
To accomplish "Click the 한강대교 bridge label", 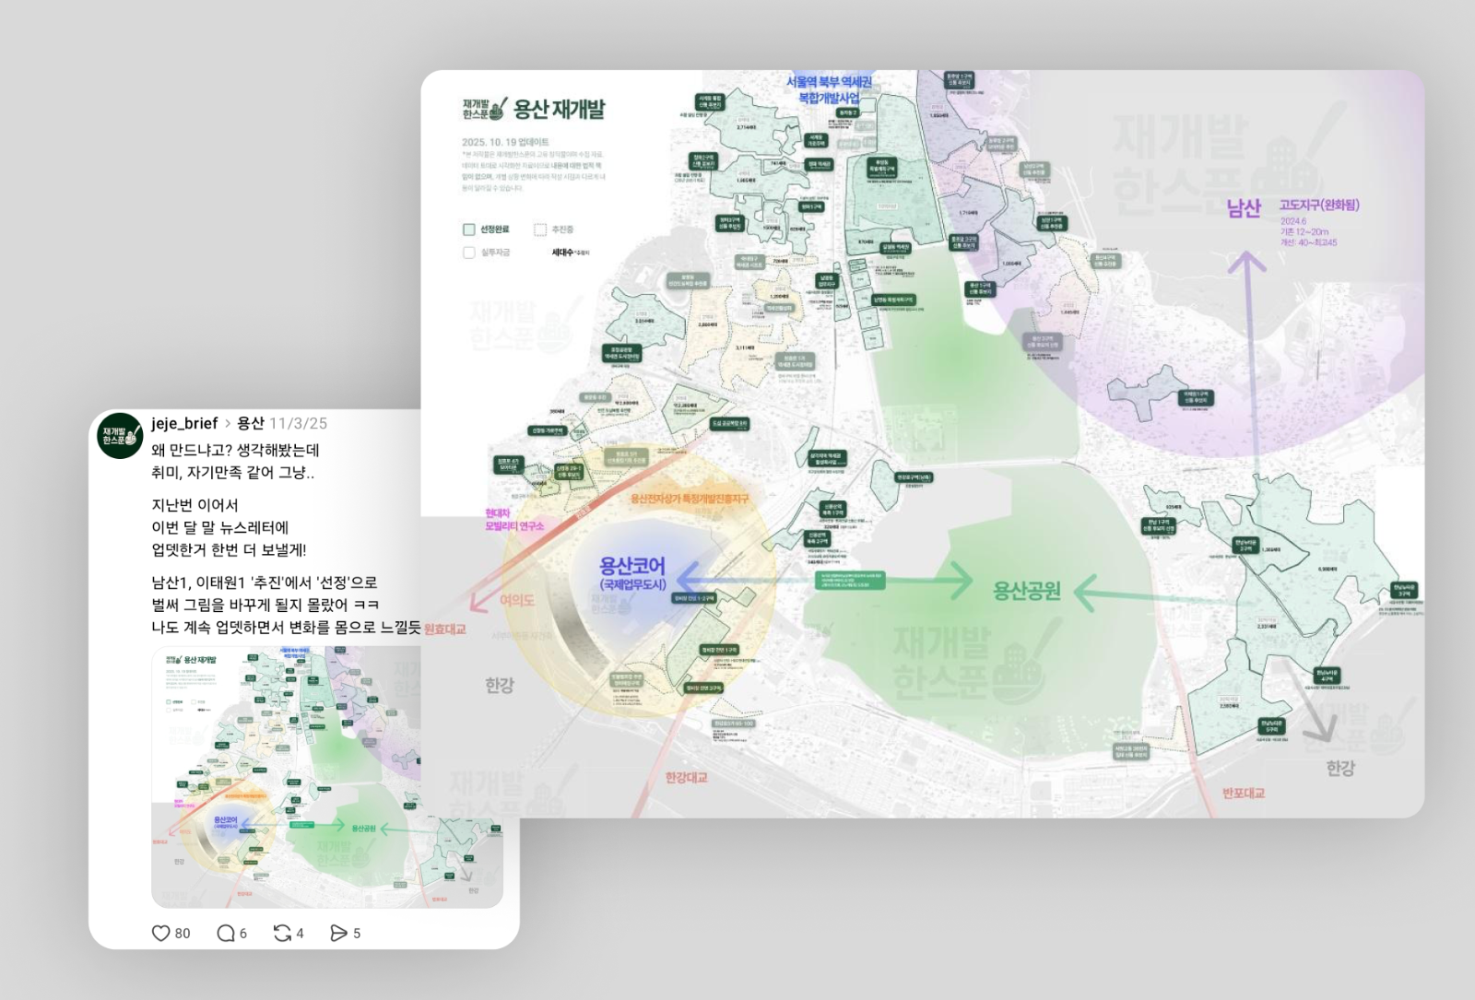I will (x=687, y=778).
